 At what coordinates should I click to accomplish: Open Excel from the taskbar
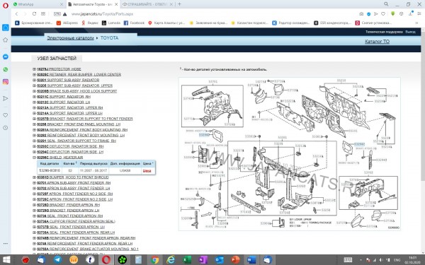[187, 260]
